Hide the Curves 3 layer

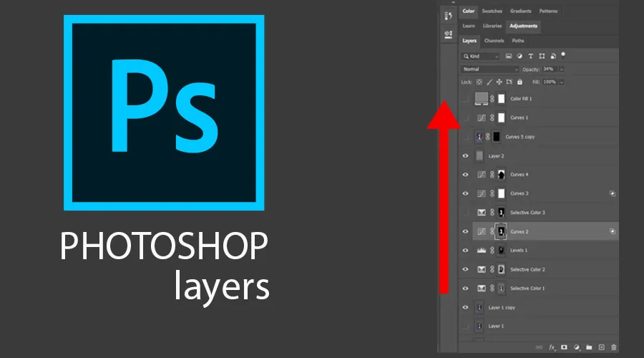(x=465, y=193)
